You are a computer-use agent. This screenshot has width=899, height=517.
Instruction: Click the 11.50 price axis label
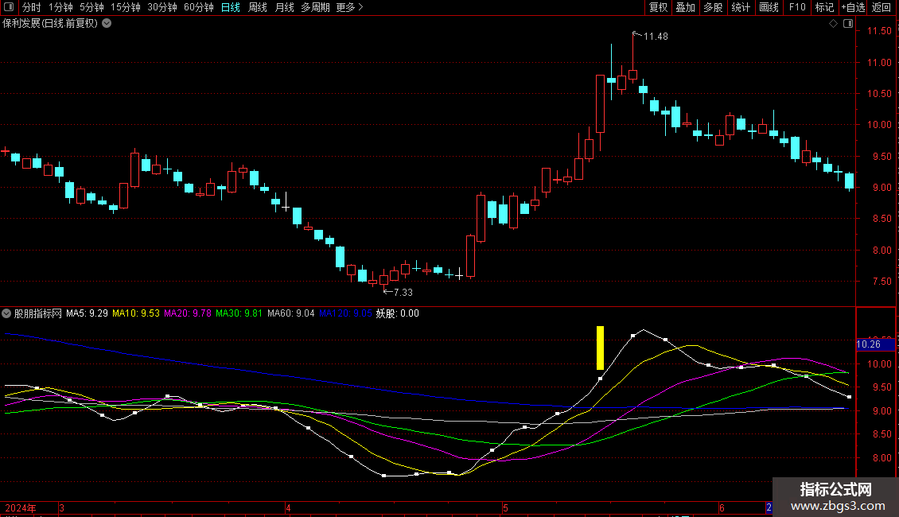pos(879,31)
